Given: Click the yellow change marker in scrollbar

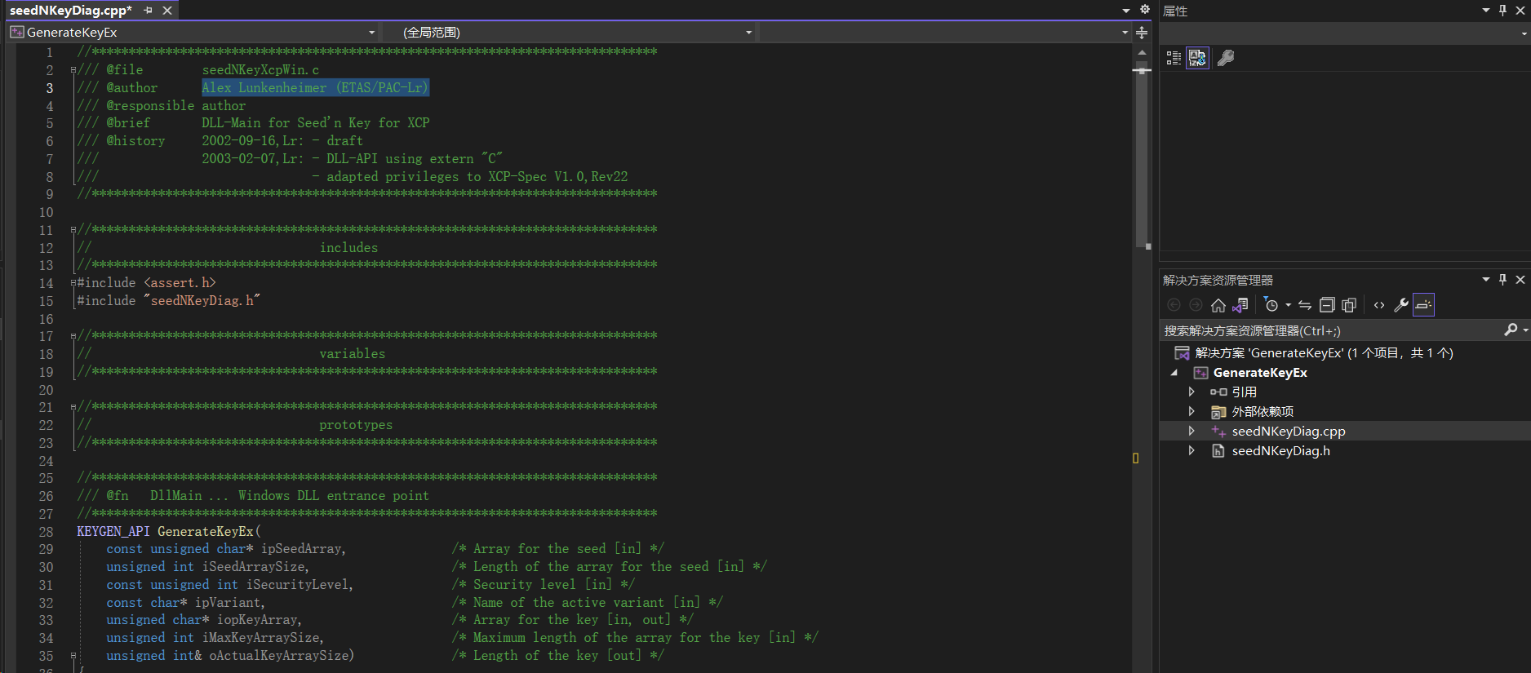Looking at the screenshot, I should point(1135,458).
